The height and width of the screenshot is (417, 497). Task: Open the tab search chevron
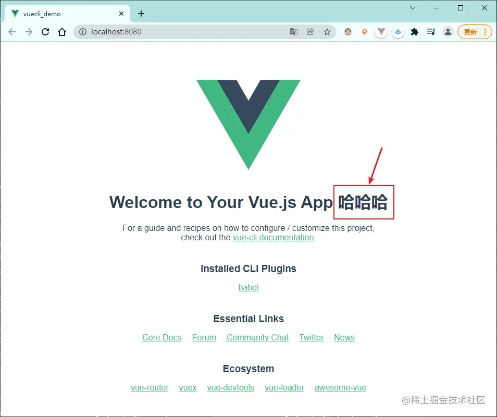(413, 8)
